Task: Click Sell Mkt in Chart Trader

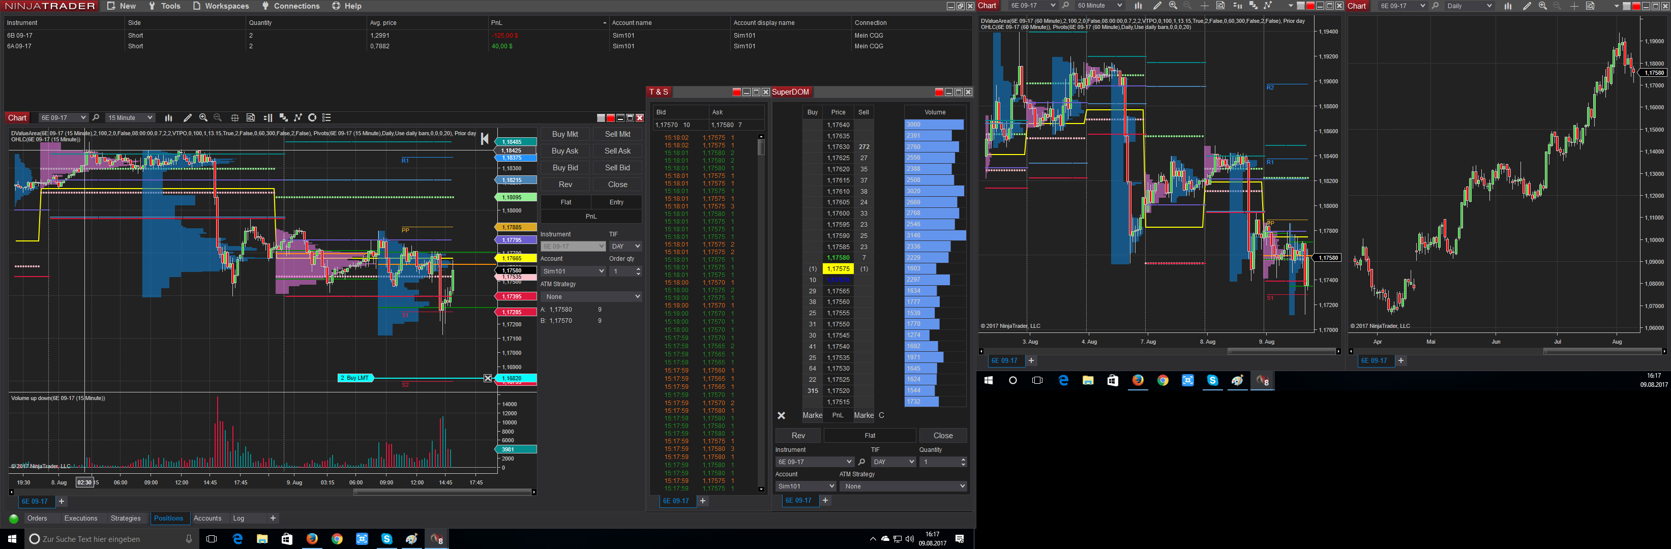Action: point(617,134)
